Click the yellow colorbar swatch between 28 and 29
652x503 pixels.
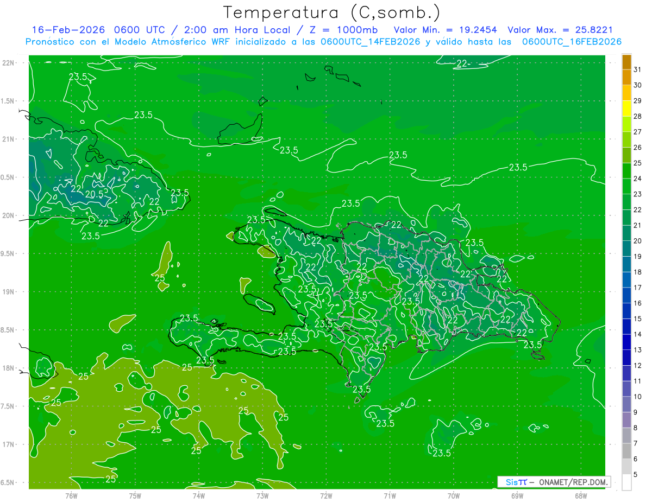[626, 109]
